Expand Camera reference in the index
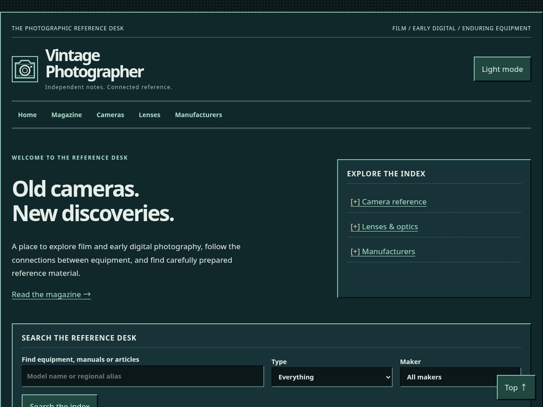 point(388,202)
